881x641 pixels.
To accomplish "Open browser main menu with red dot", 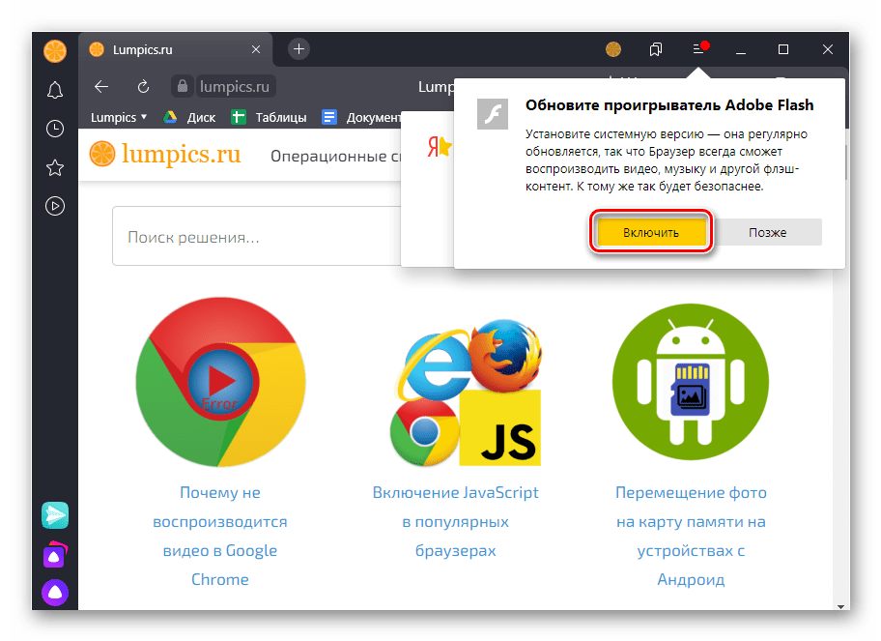I will [700, 48].
